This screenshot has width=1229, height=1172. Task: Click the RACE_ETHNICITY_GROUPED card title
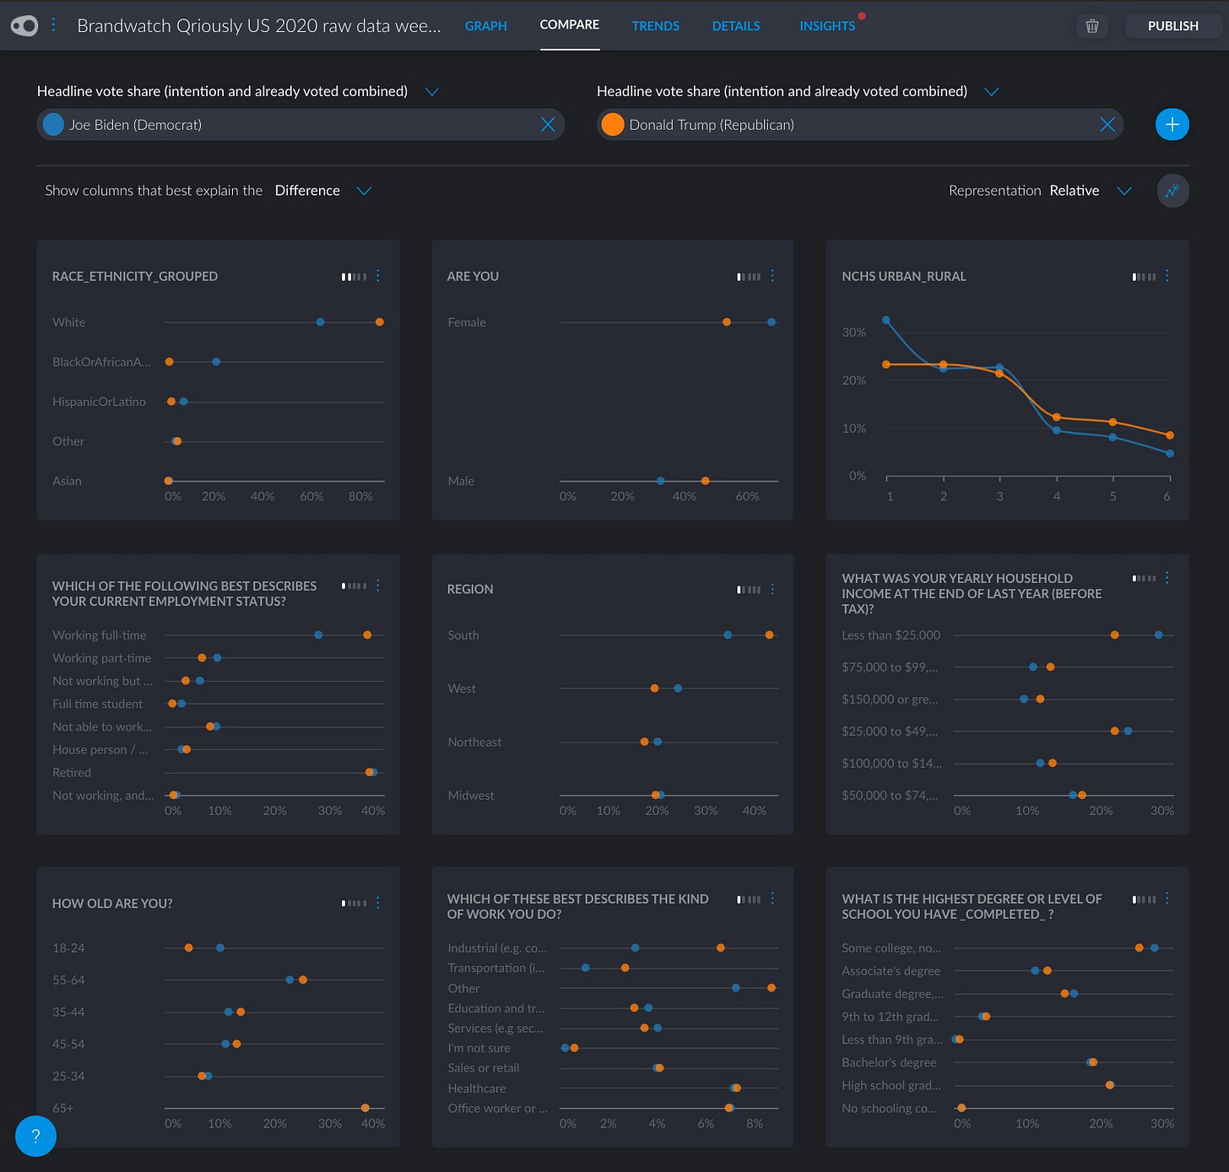135,277
